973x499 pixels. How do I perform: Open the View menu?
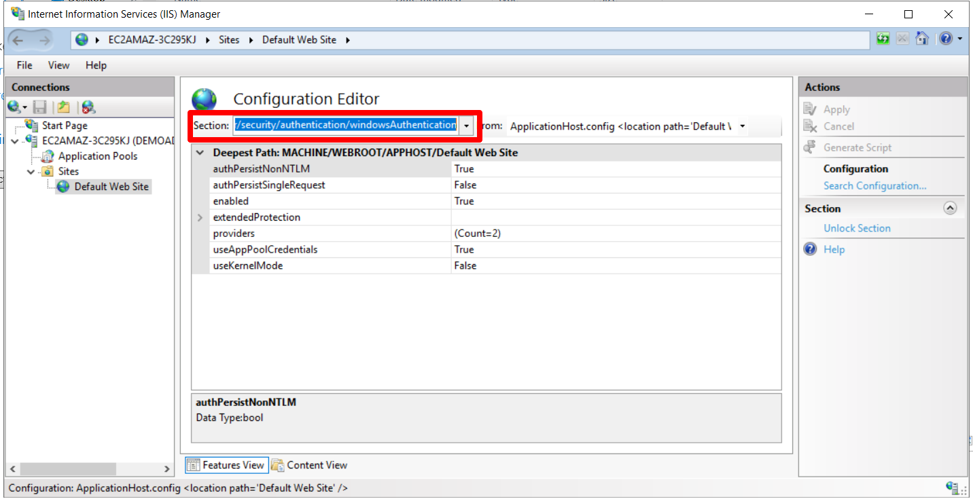click(x=58, y=65)
